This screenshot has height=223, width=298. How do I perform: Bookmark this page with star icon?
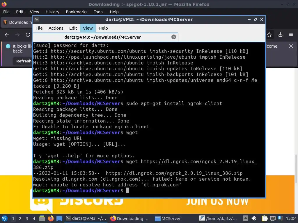[269, 35]
